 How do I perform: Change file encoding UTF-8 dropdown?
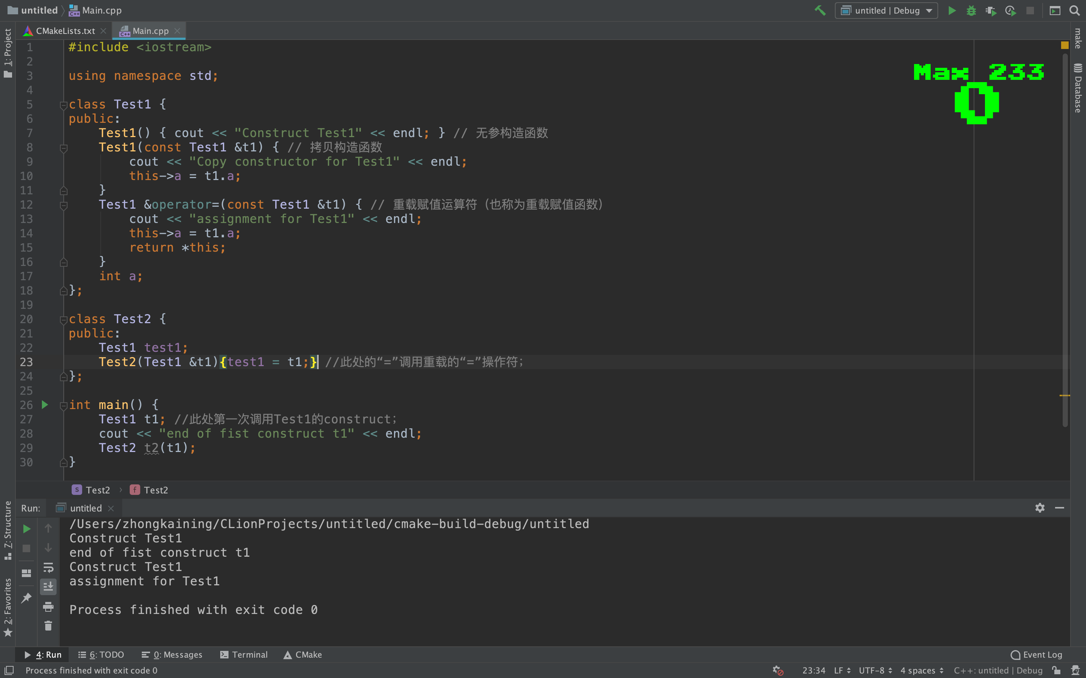(875, 670)
